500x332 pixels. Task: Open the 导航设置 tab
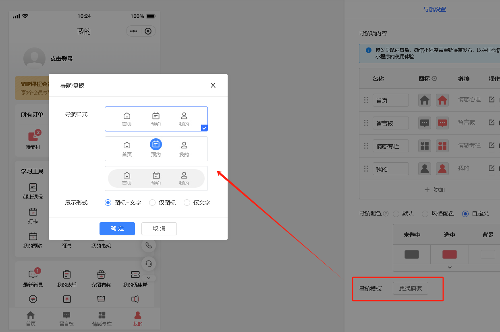[x=435, y=9]
